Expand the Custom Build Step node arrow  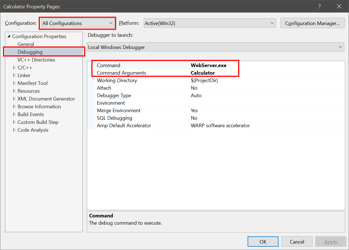point(14,122)
